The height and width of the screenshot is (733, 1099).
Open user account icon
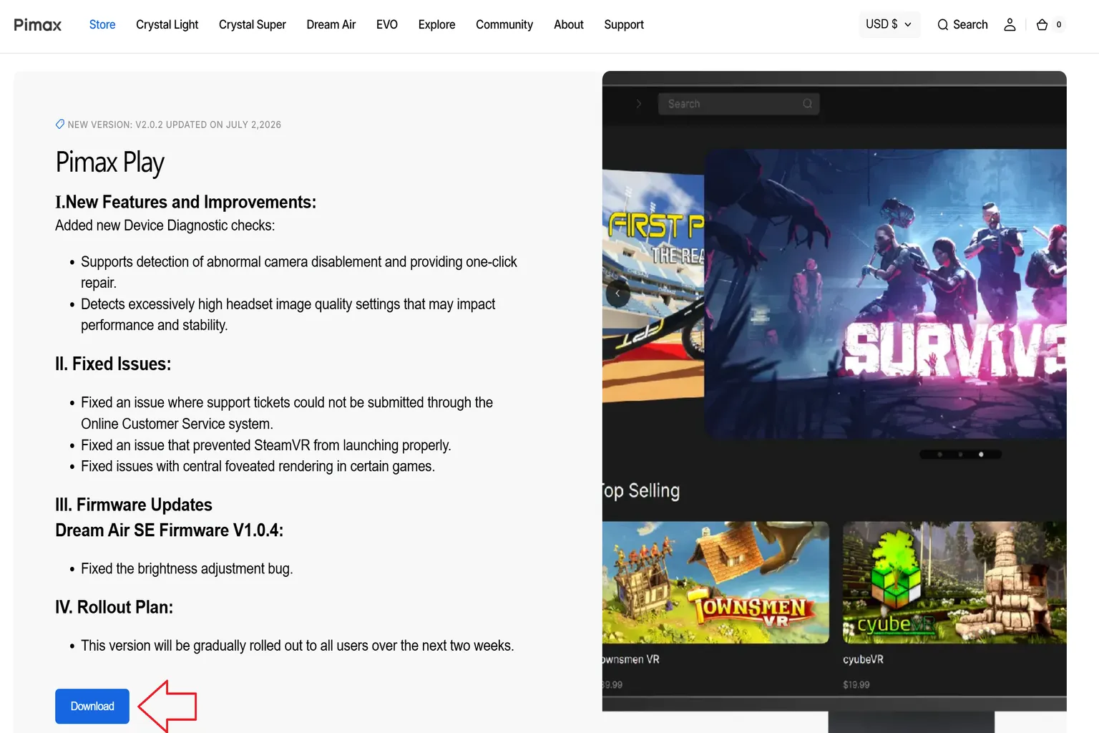point(1010,24)
